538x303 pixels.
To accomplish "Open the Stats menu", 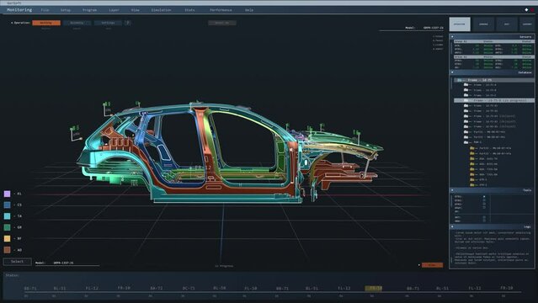I will [x=189, y=10].
